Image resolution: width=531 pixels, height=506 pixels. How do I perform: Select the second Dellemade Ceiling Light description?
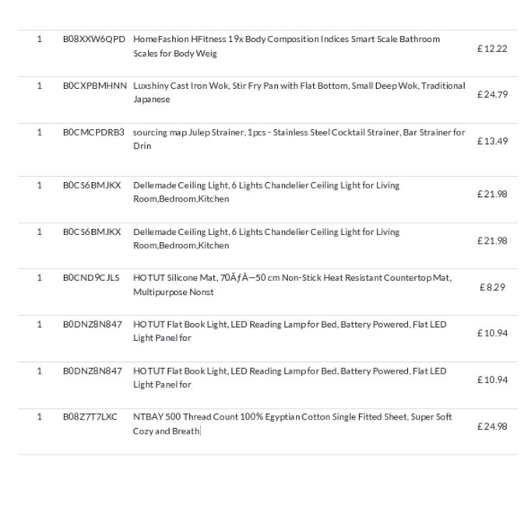266,238
